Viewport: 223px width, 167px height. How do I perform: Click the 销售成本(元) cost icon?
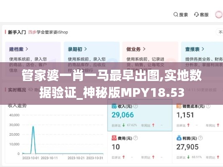coord(179,106)
